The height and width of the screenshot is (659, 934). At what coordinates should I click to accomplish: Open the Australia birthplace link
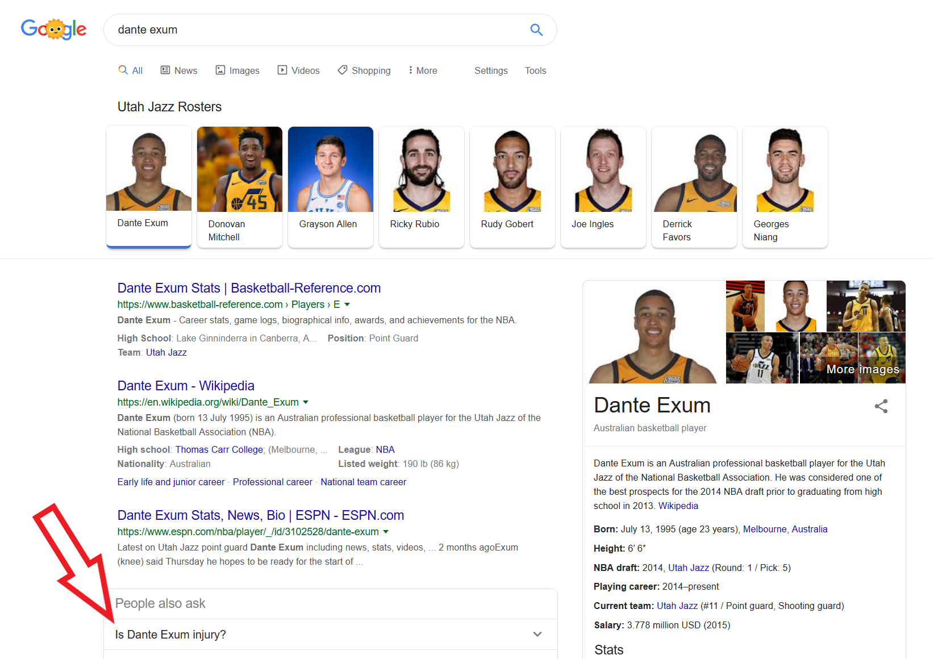coord(810,529)
